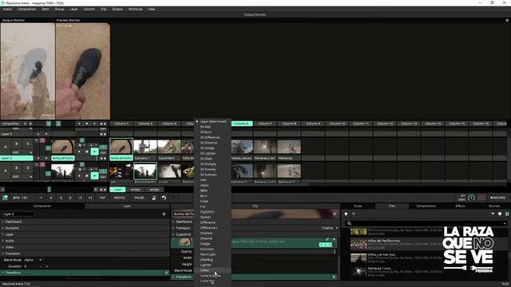The height and width of the screenshot is (287, 511).
Task: Expand the Video section
Action: pyautogui.click(x=85, y=247)
